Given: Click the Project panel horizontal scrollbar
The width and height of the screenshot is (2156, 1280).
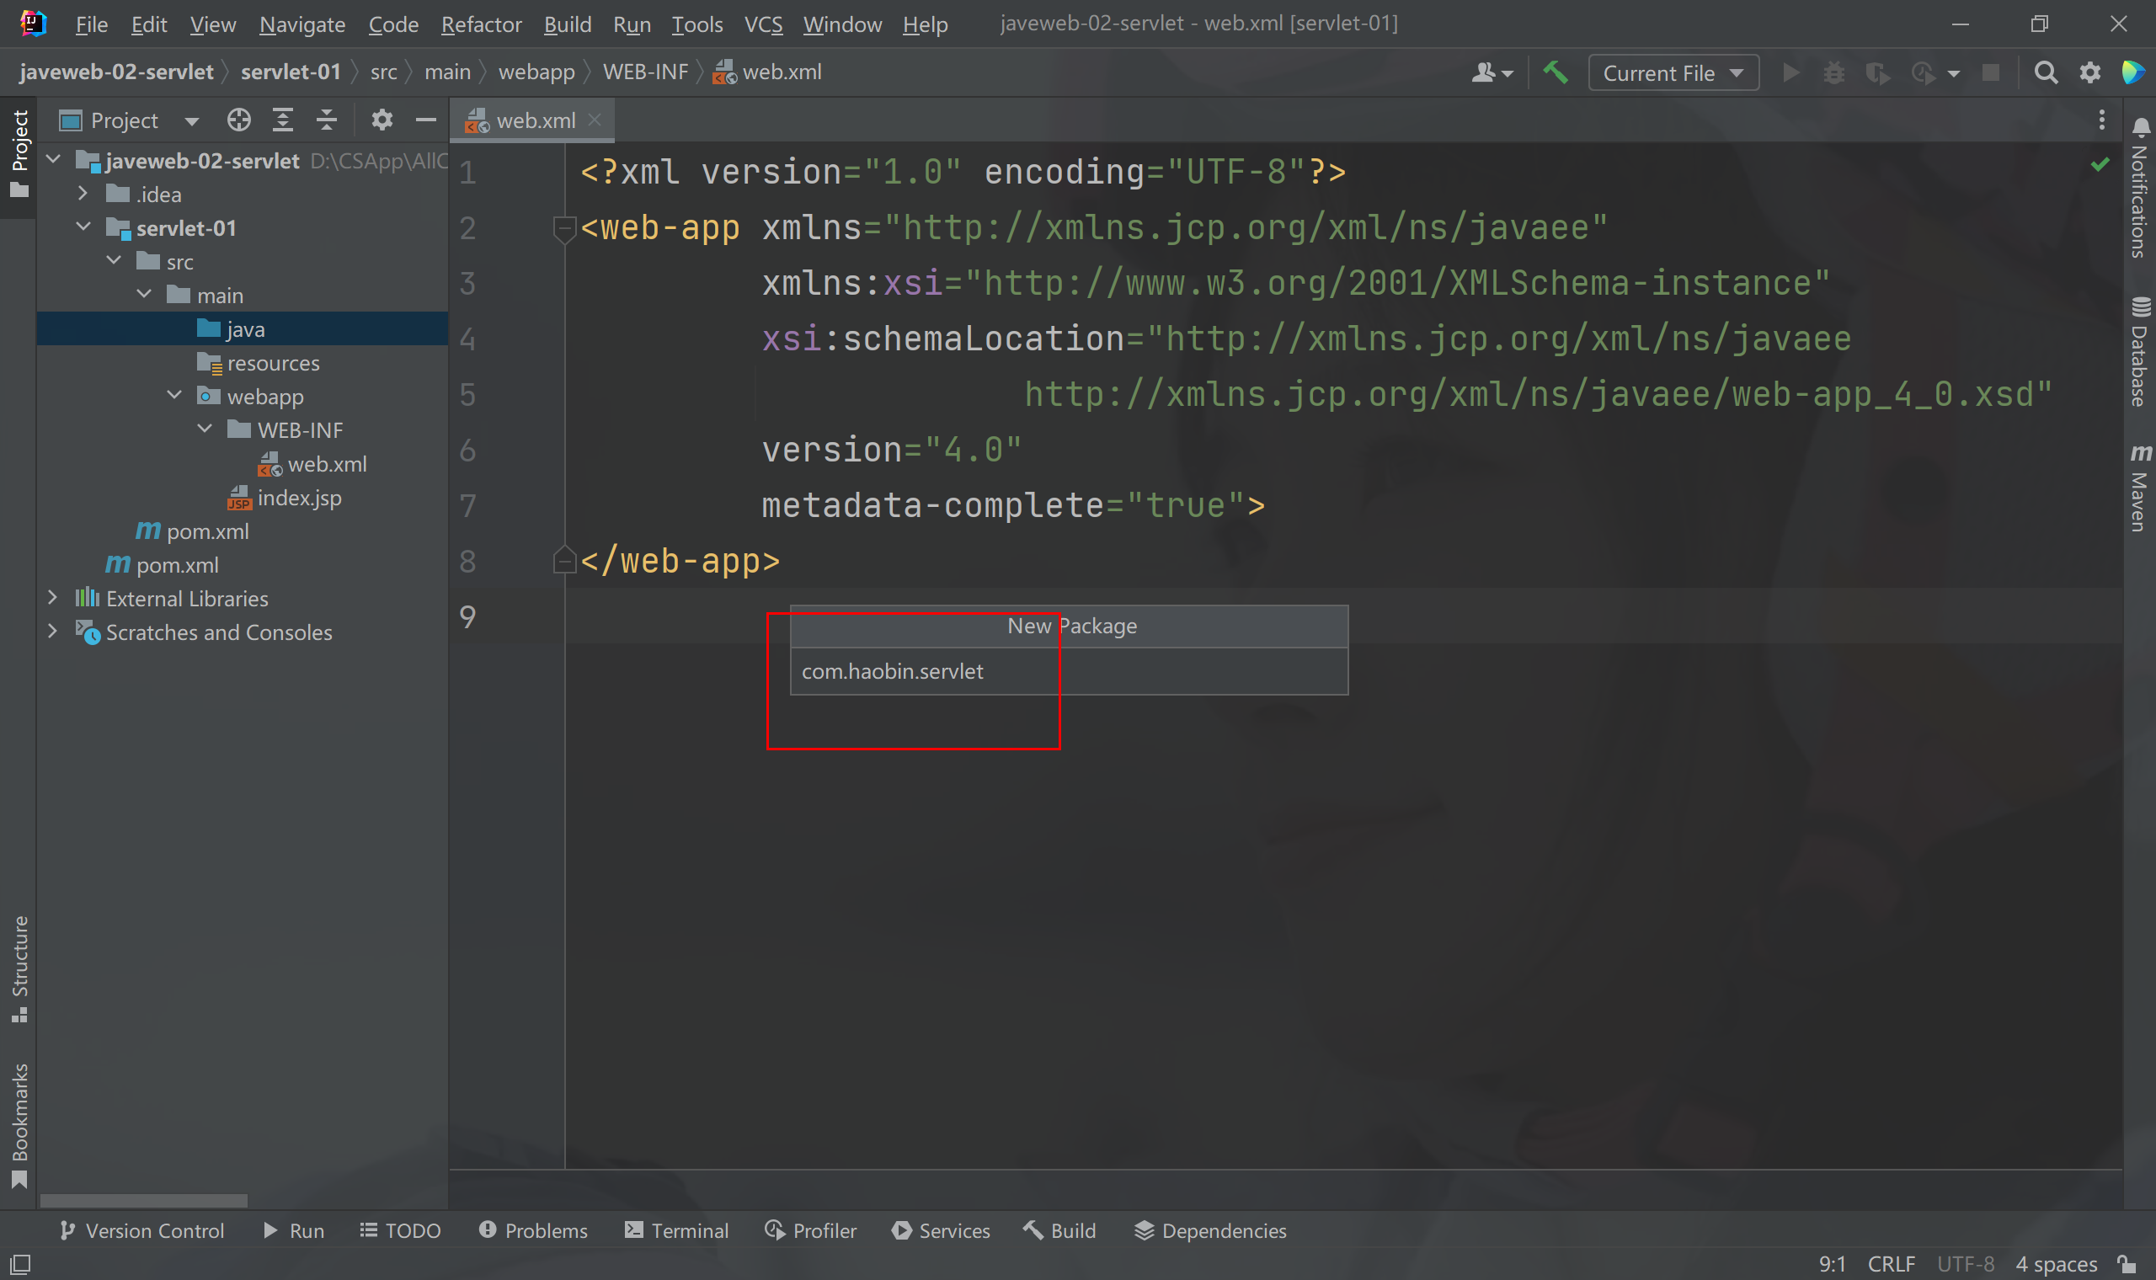Looking at the screenshot, I should (143, 1200).
